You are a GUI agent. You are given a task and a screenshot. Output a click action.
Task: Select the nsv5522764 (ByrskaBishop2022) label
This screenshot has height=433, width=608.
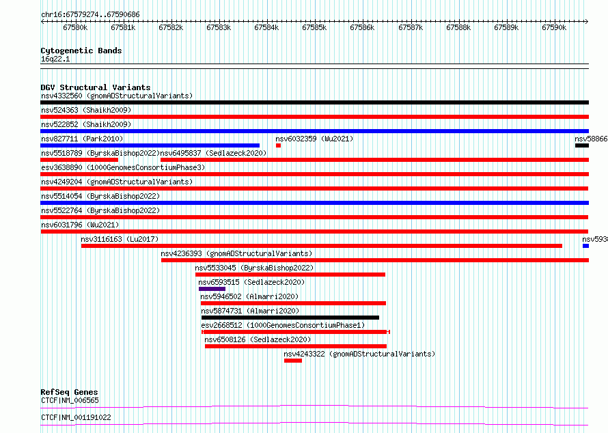[x=100, y=210]
